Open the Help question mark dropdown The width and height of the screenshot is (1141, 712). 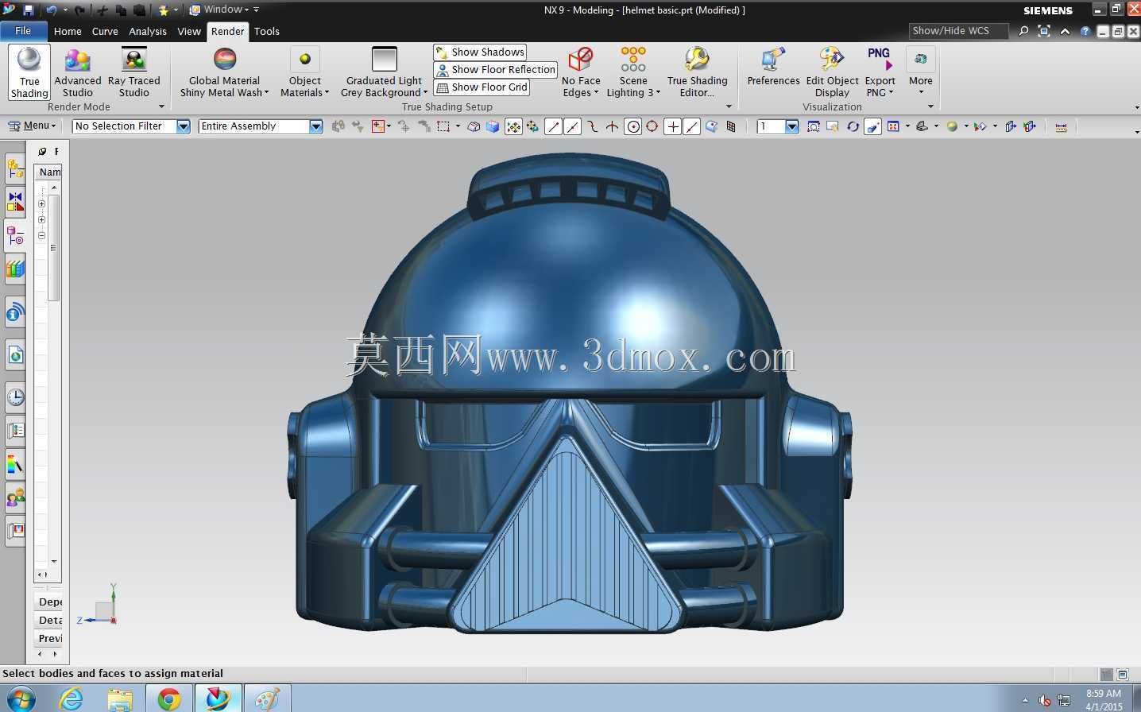1085,31
